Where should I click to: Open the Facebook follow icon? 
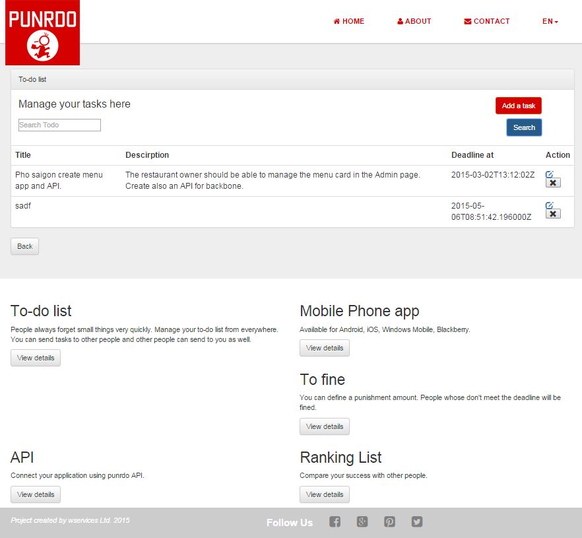335,522
